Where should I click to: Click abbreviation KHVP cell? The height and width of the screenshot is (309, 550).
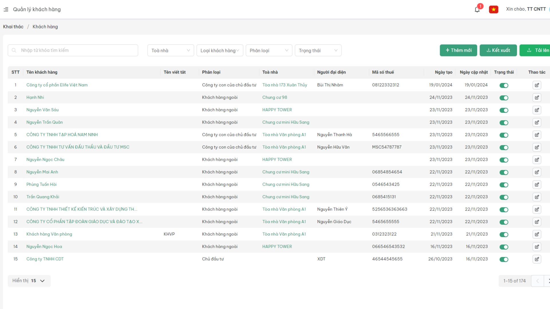coord(169,234)
